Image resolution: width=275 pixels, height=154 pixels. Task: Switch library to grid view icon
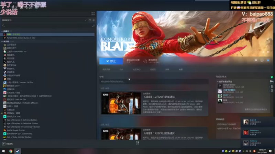tap(93, 14)
